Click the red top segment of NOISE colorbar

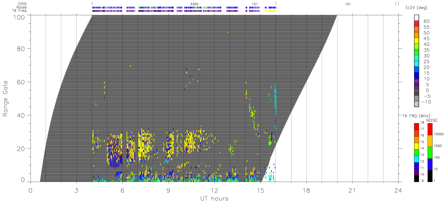[x=430, y=129]
